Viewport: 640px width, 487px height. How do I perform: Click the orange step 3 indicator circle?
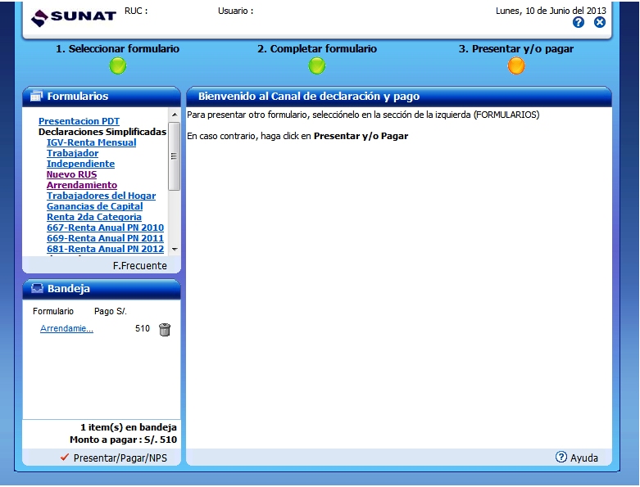(516, 66)
